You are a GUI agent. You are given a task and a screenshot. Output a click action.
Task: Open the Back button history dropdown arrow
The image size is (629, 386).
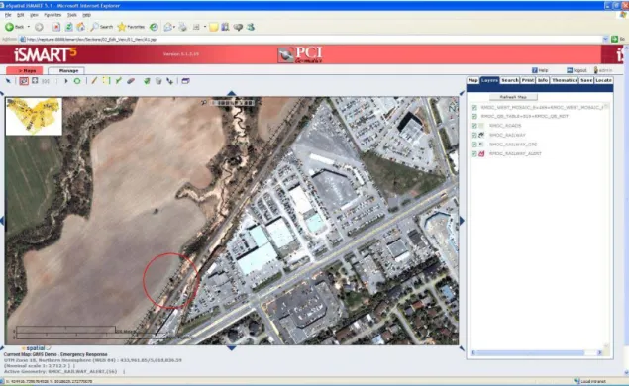tap(29, 27)
